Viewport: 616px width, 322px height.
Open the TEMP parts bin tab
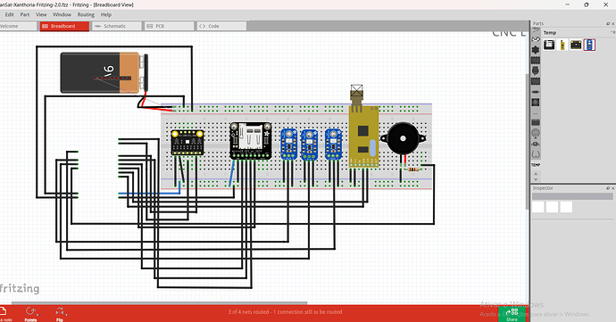pos(536,165)
